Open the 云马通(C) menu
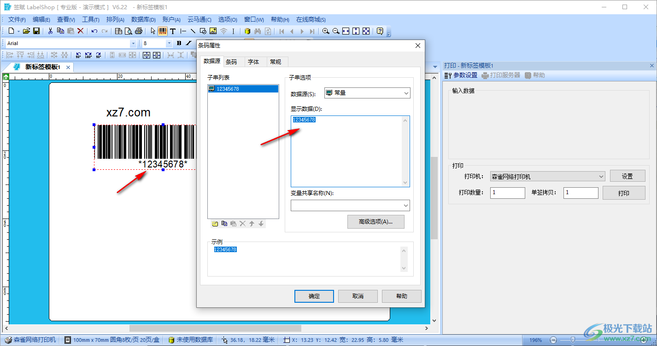657x346 pixels. point(199,19)
